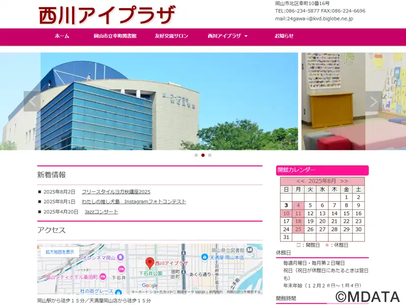Image resolution: width=406 pixels, height=305 pixels.
Task: Click the イオンシネマ岡山 map marker icon
Action: pos(120,257)
